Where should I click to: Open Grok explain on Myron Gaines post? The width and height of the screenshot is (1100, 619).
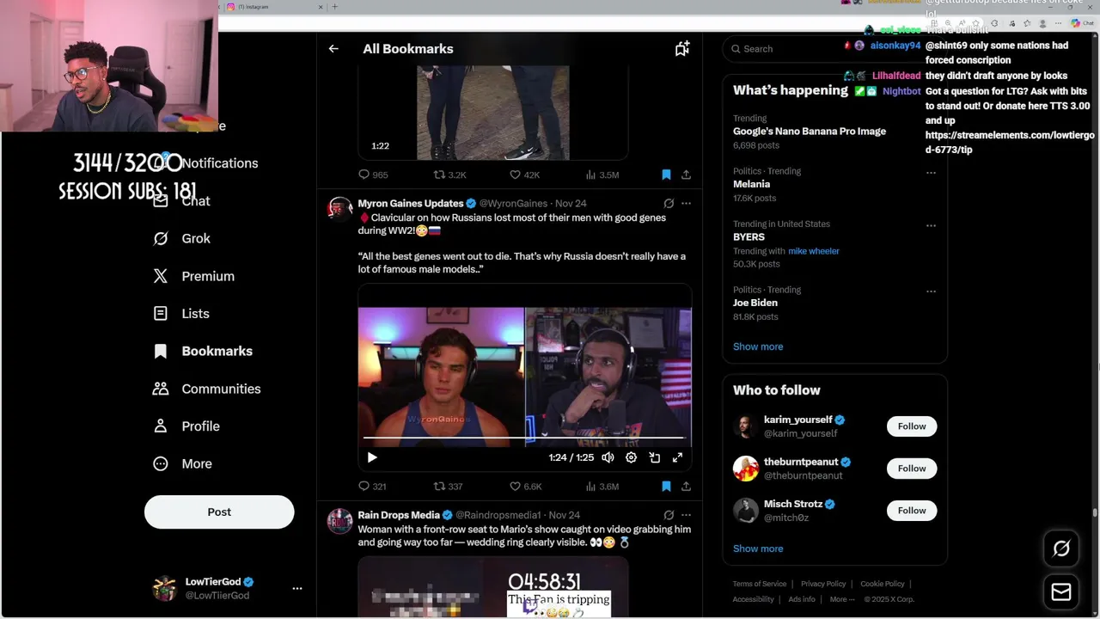(x=669, y=204)
